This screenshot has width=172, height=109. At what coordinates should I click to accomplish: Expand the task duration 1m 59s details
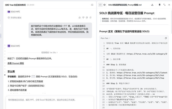click(x=49, y=53)
